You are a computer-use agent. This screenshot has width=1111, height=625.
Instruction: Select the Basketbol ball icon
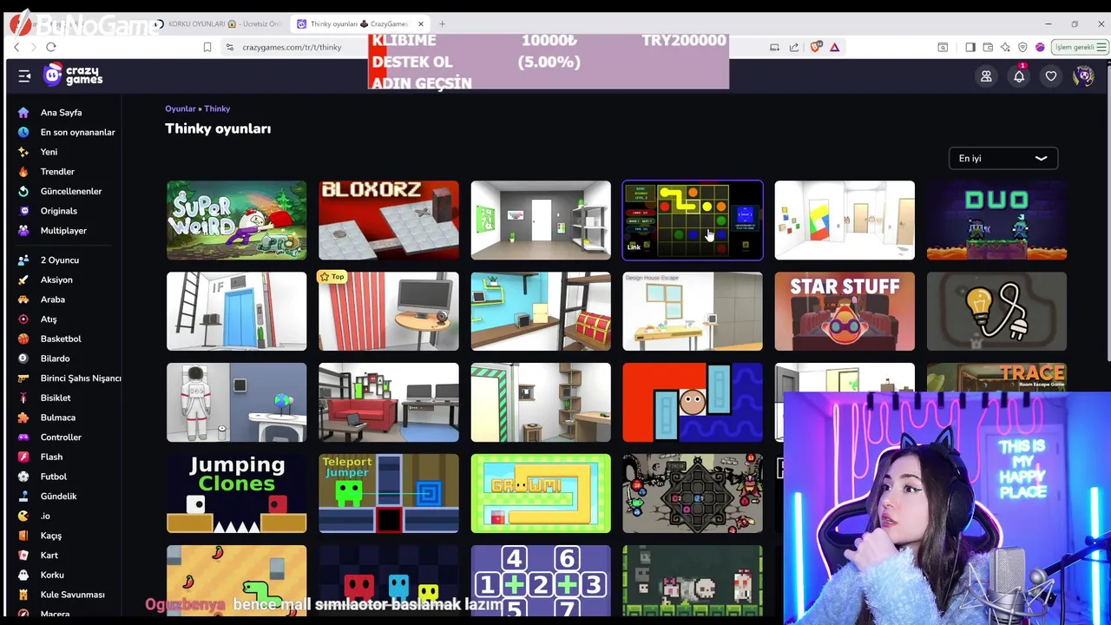click(23, 339)
